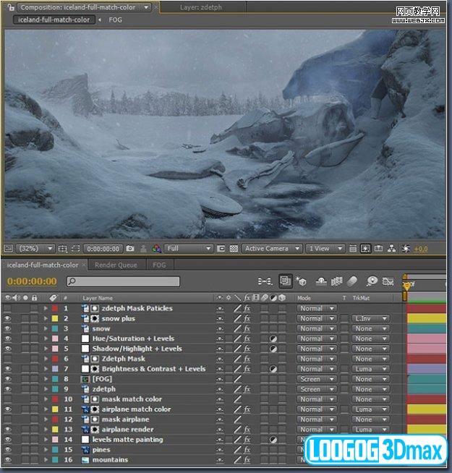The image size is (452, 473).
Task: Click the pink label swatch of Shadow/Highlight layer
Action: (55, 349)
